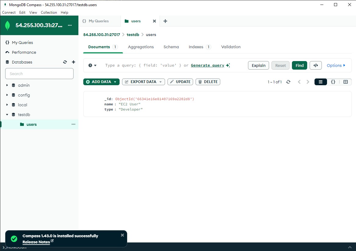Switch to the Aggregations tab
This screenshot has width=356, height=251.
coord(141,47)
